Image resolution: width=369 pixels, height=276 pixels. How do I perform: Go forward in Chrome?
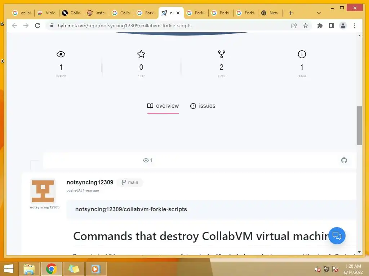(x=26, y=26)
